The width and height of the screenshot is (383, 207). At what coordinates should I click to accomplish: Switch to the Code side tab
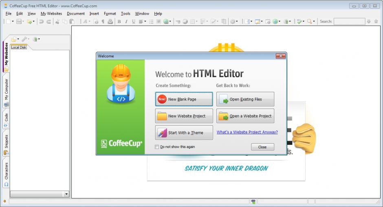(7, 120)
